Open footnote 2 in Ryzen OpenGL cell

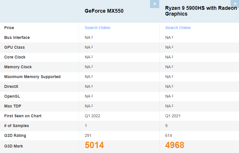[x=172, y=96]
